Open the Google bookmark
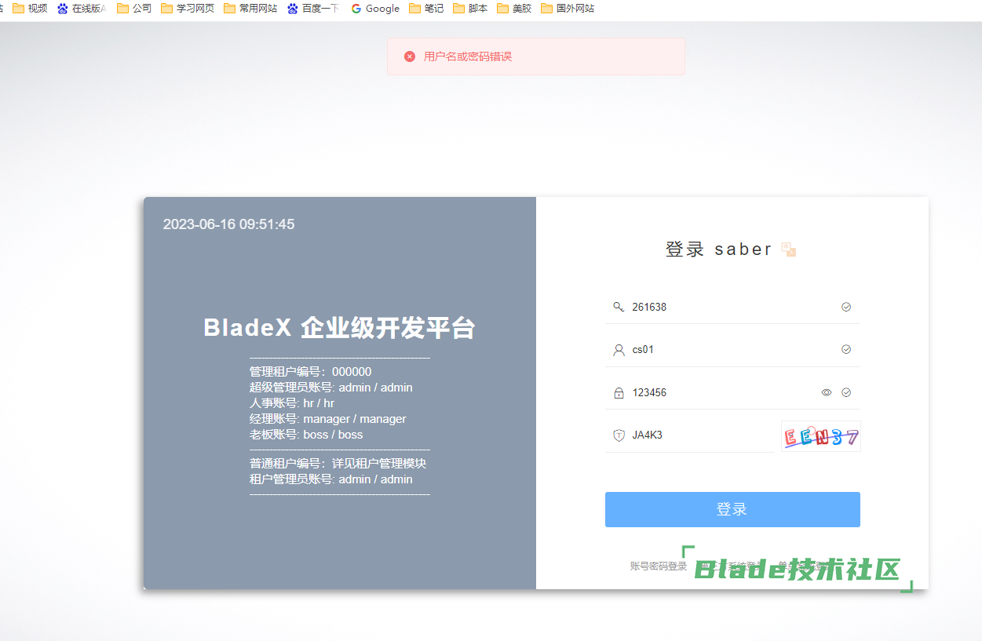The width and height of the screenshot is (982, 641). pos(375,9)
